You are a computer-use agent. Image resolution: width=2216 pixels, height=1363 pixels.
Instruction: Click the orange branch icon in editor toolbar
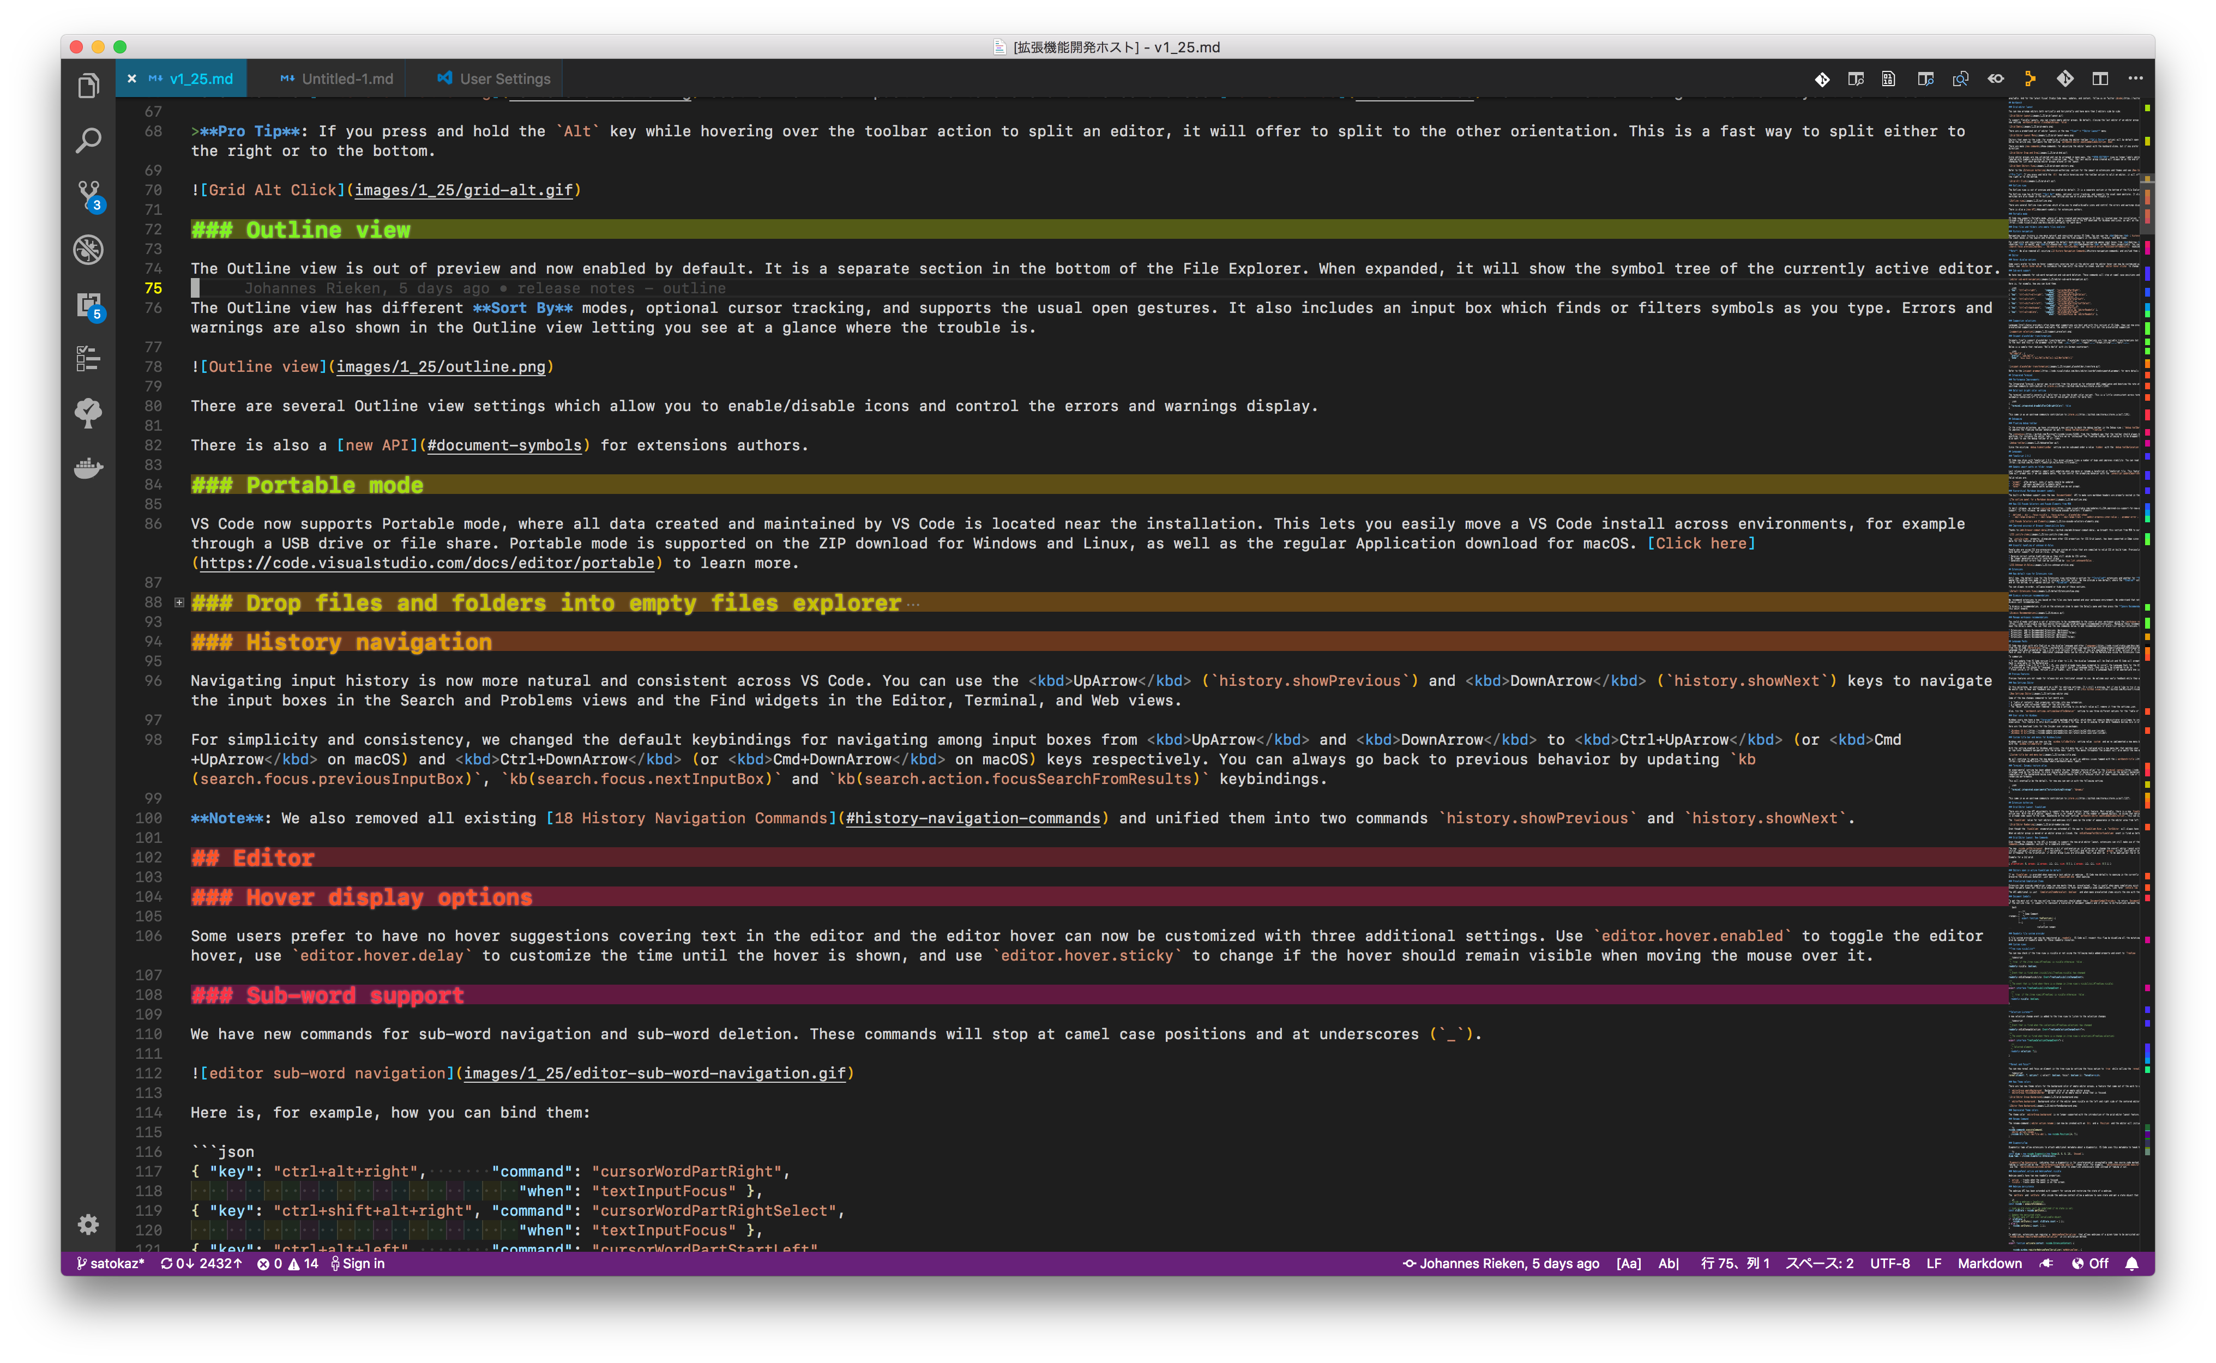(2030, 80)
